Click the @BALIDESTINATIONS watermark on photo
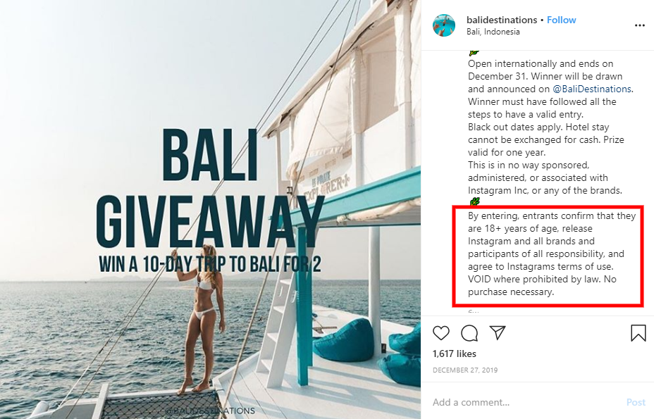 [x=210, y=411]
